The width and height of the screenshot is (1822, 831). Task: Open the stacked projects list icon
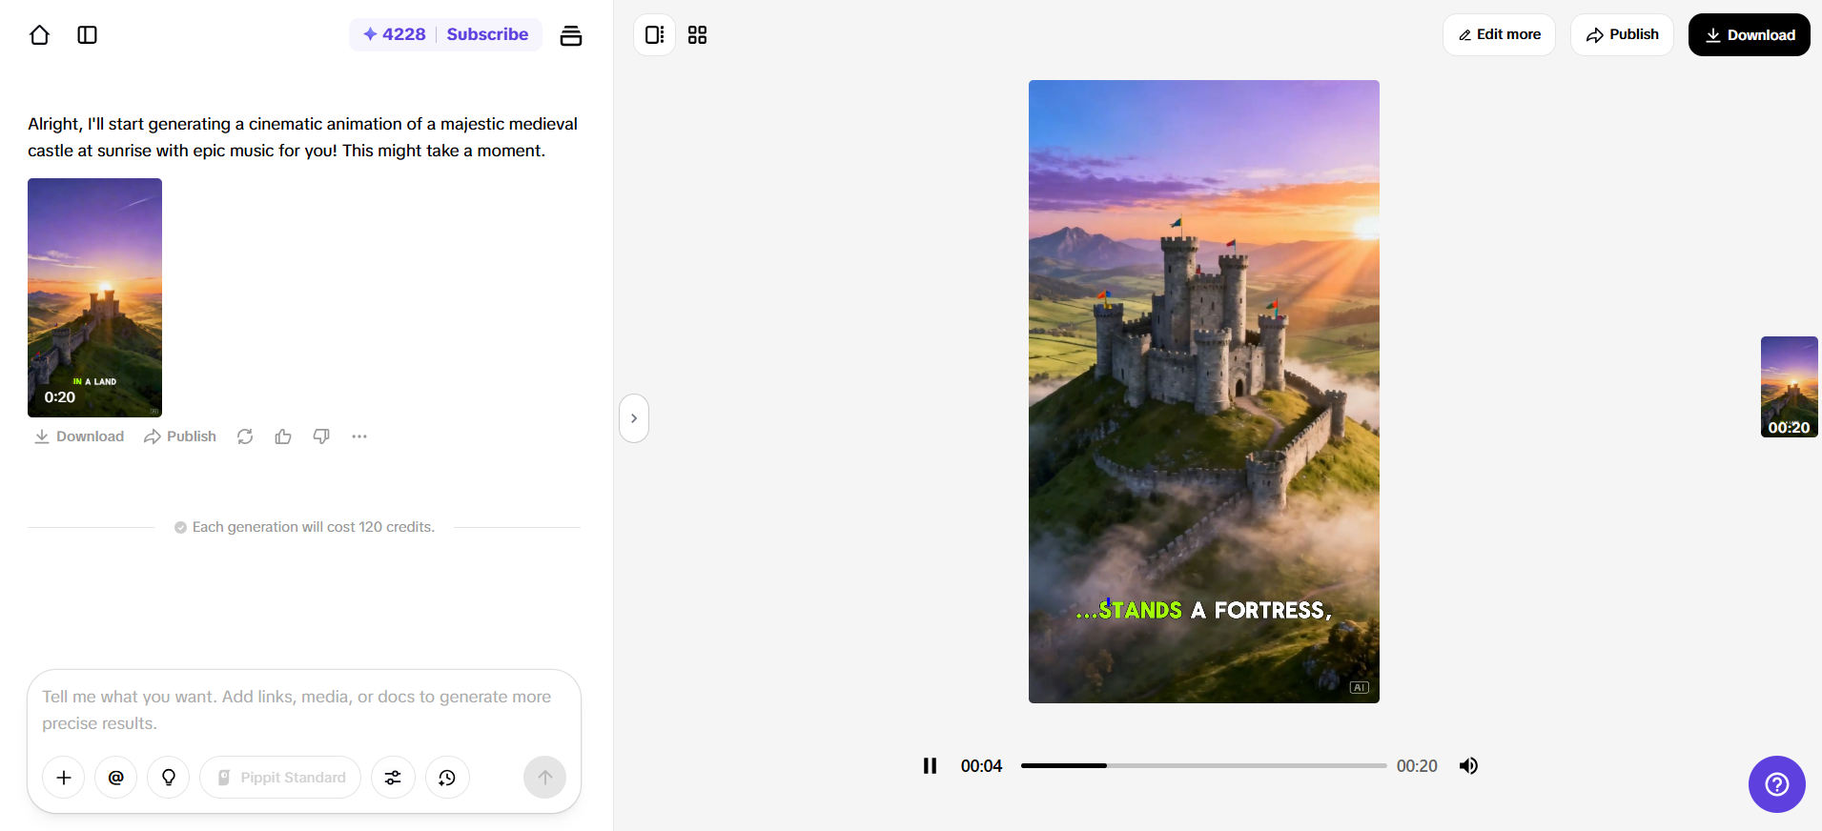pos(571,35)
